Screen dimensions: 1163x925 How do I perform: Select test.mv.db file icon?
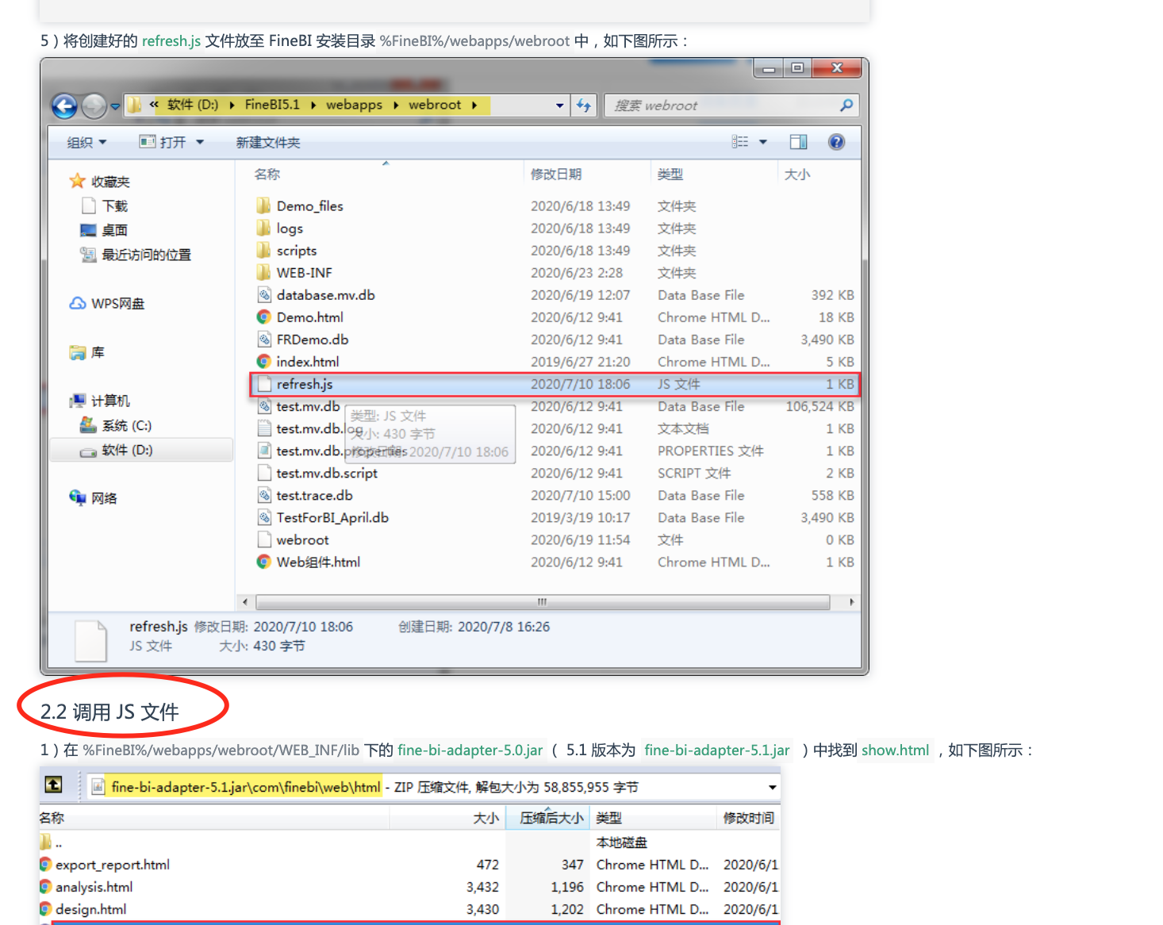264,406
